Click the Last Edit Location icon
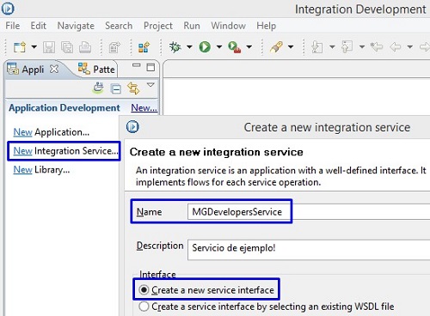 point(377,46)
